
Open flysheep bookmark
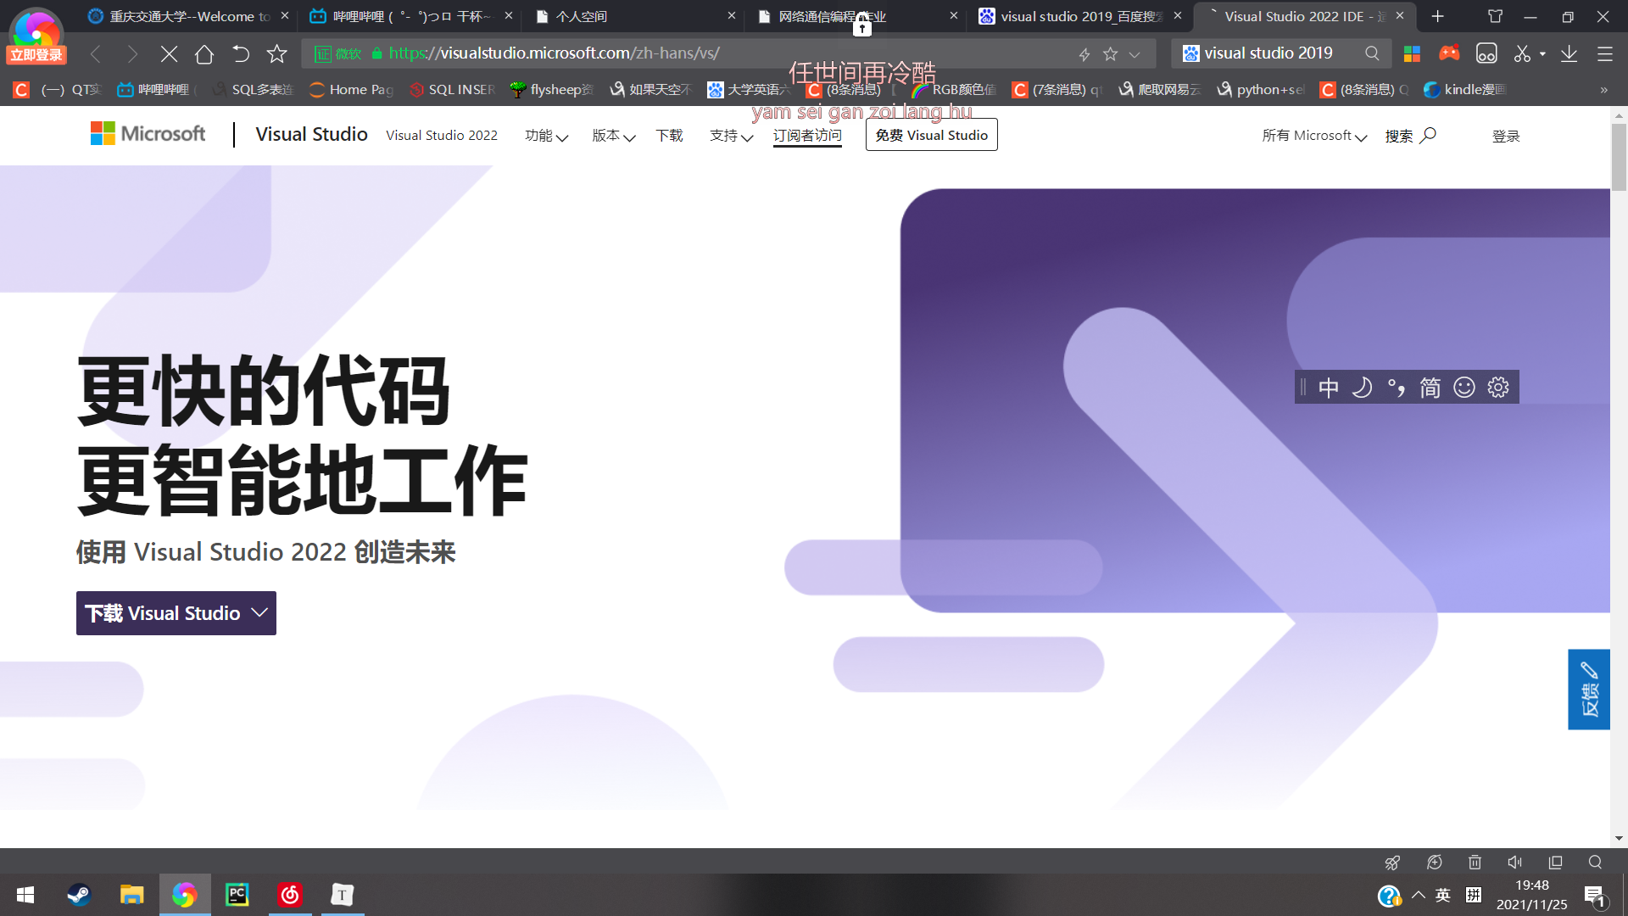click(552, 89)
